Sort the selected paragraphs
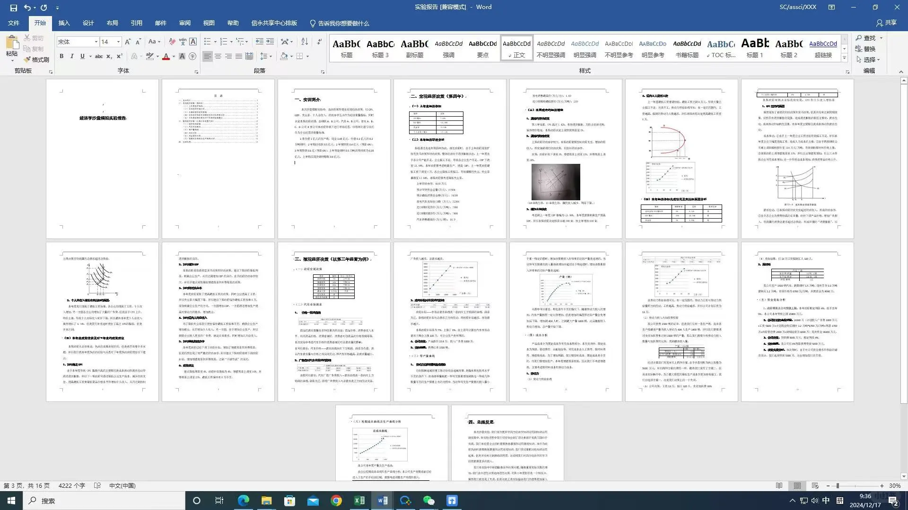 [305, 42]
